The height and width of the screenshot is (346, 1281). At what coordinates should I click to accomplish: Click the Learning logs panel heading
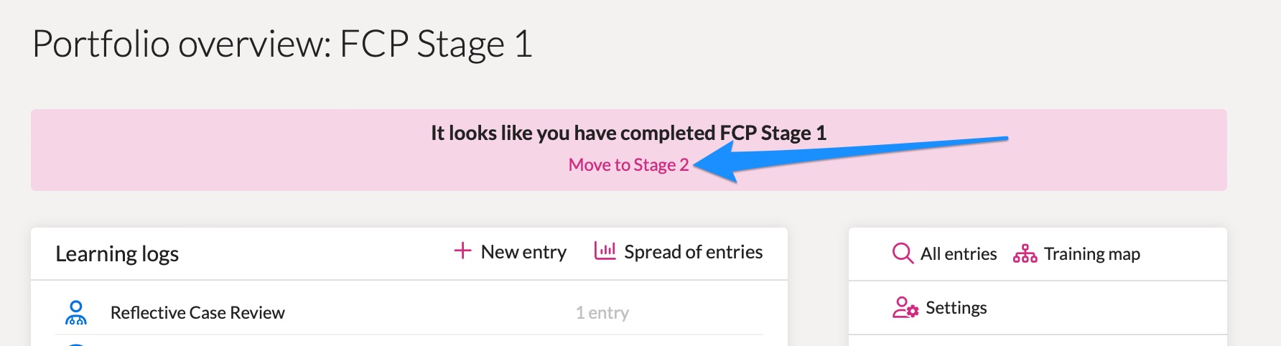coord(117,254)
